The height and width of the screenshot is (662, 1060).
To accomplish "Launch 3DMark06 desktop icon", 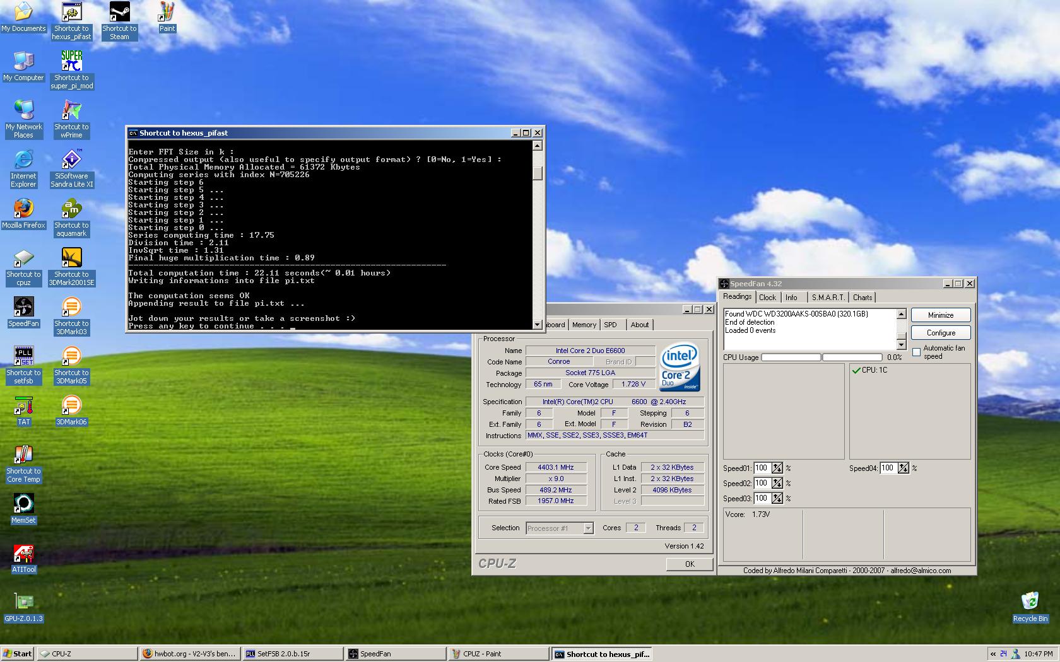I will tap(71, 410).
